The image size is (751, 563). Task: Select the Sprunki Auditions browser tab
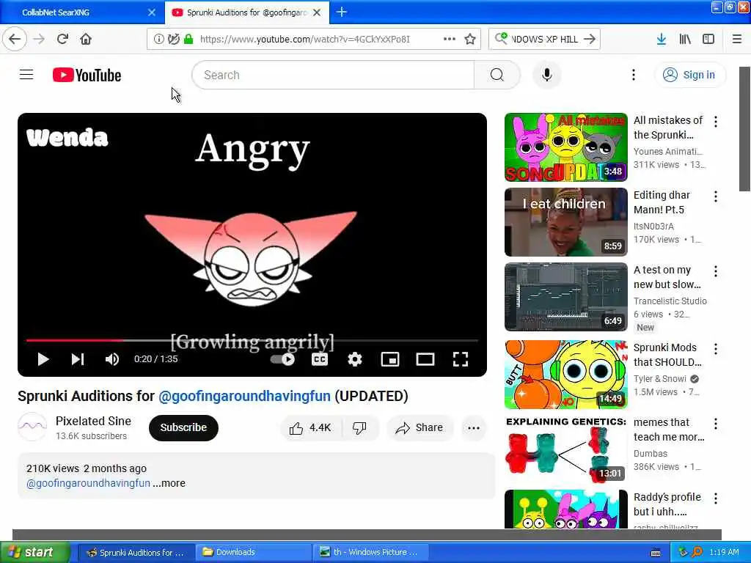(x=246, y=12)
